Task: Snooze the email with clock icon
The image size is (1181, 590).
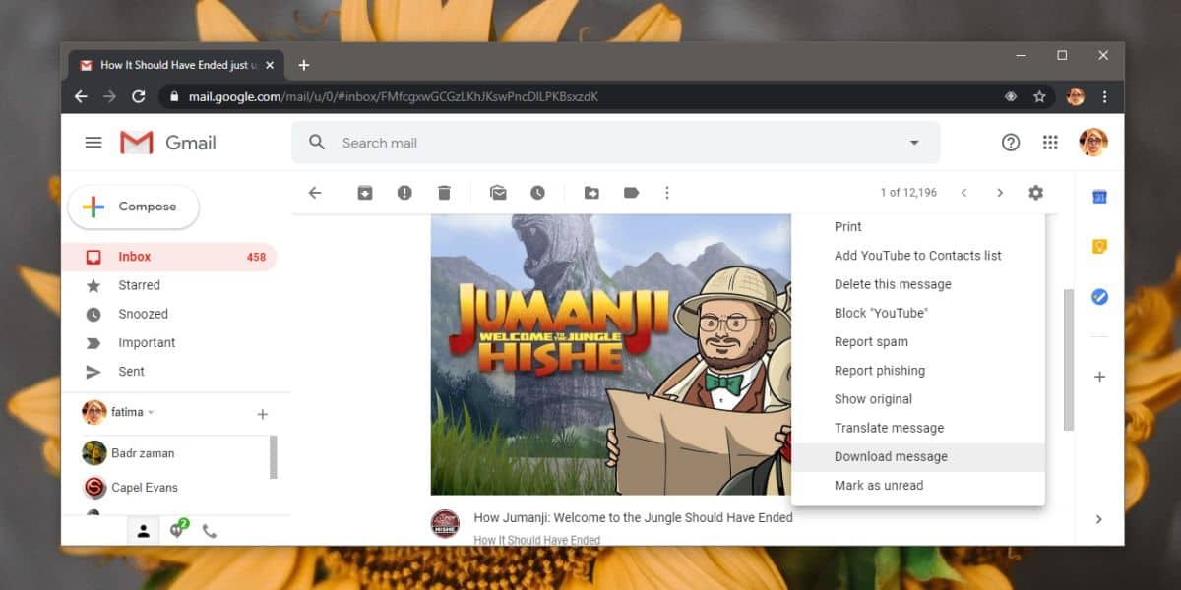Action: [x=537, y=193]
